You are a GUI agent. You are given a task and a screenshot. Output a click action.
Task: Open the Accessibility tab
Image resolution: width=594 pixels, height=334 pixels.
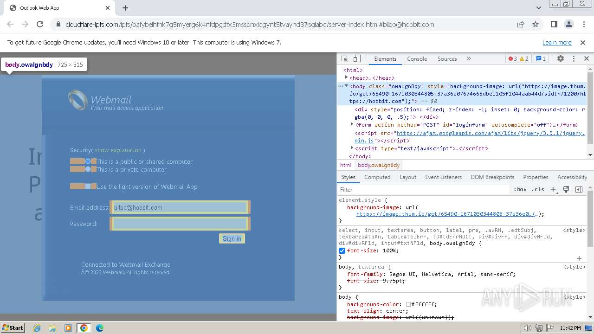coord(572,177)
